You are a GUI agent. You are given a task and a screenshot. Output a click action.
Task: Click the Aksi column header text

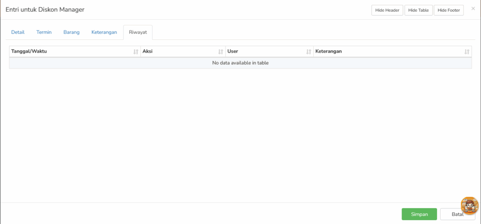pyautogui.click(x=147, y=51)
